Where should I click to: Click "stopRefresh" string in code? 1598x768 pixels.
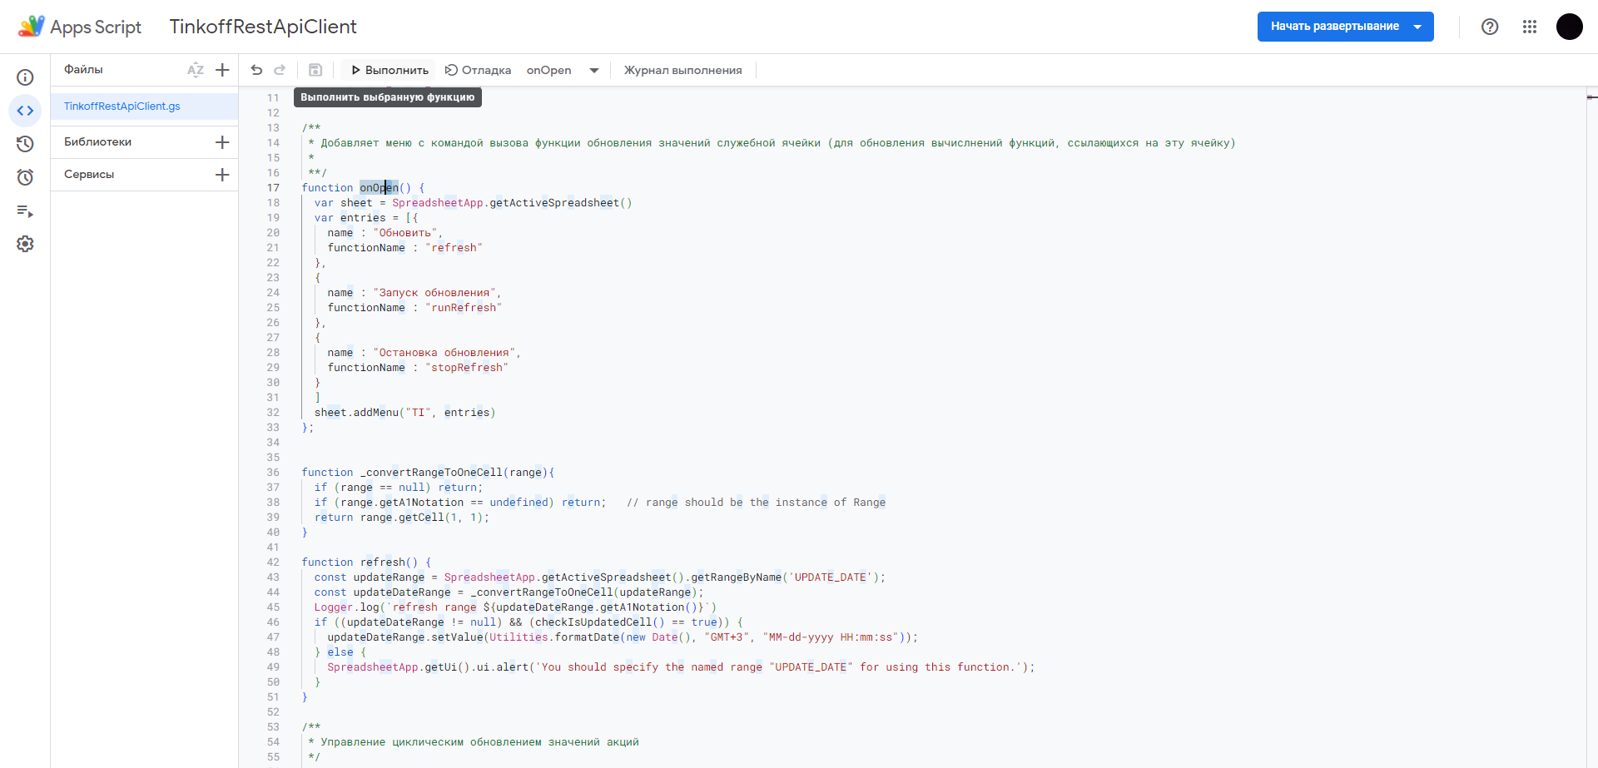466,368
